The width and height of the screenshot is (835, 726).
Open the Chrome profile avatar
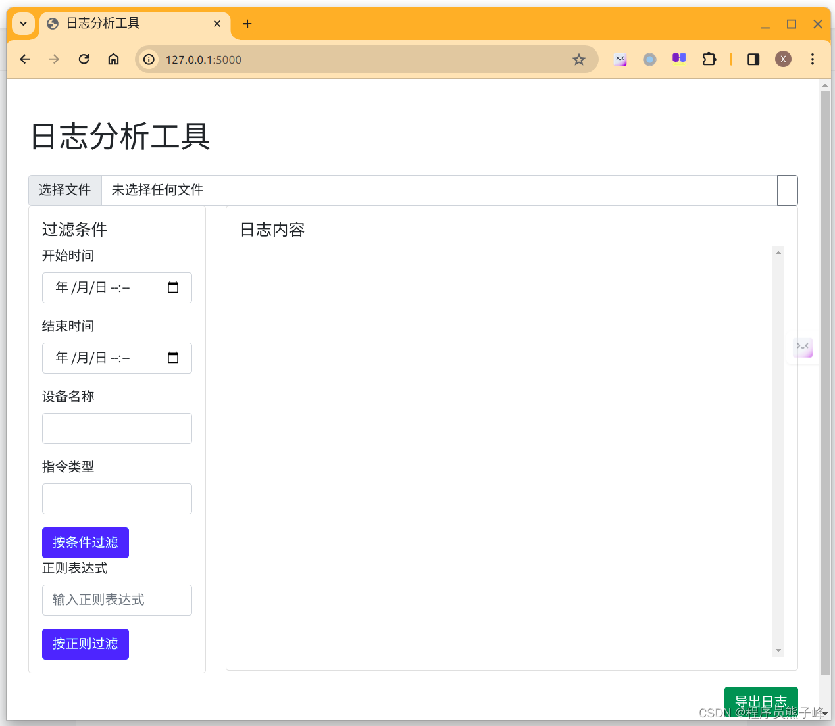pyautogui.click(x=783, y=59)
